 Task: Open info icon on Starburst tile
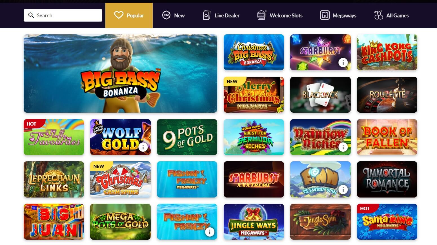point(343,62)
